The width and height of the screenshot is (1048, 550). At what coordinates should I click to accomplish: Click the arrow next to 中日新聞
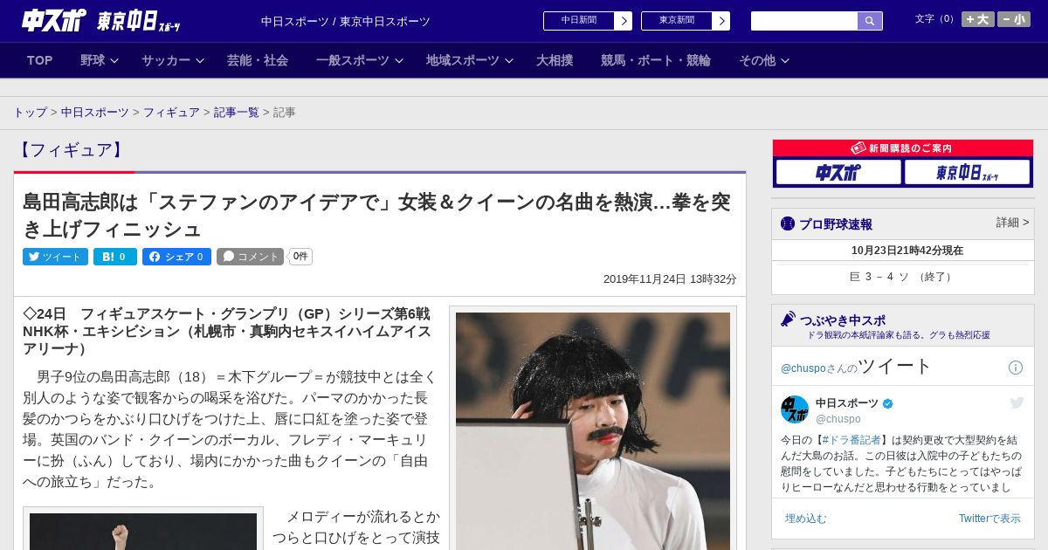623,21
